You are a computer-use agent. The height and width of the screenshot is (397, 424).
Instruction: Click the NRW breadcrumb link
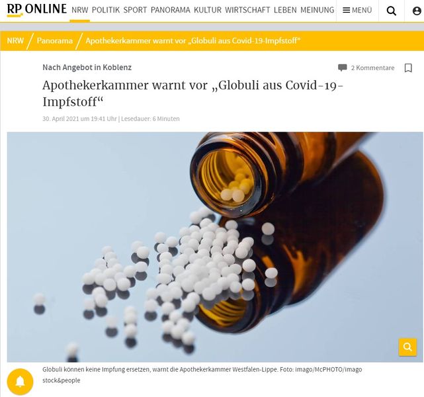15,41
